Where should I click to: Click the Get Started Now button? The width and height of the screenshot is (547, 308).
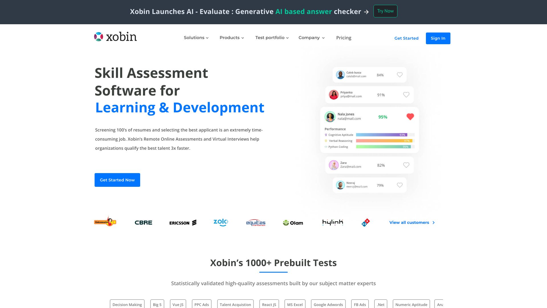pyautogui.click(x=117, y=180)
